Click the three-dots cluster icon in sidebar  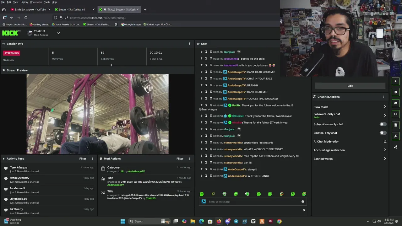click(x=395, y=147)
